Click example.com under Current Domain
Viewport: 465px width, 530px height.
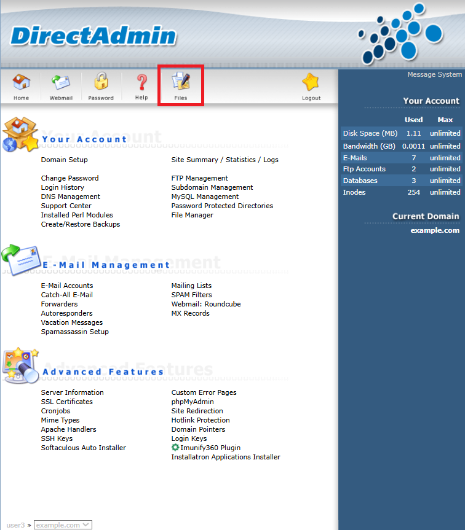(x=435, y=230)
